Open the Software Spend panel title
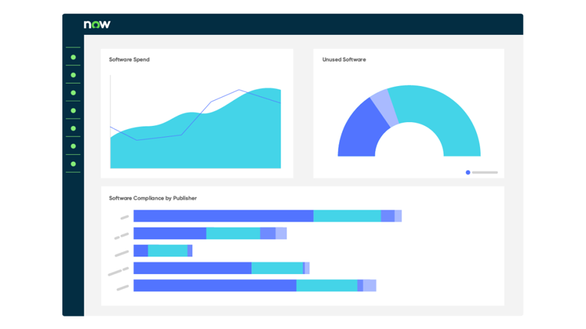The image size is (586, 329). (129, 59)
